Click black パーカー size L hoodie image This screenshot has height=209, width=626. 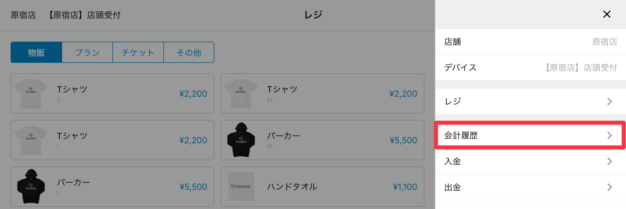(x=31, y=187)
